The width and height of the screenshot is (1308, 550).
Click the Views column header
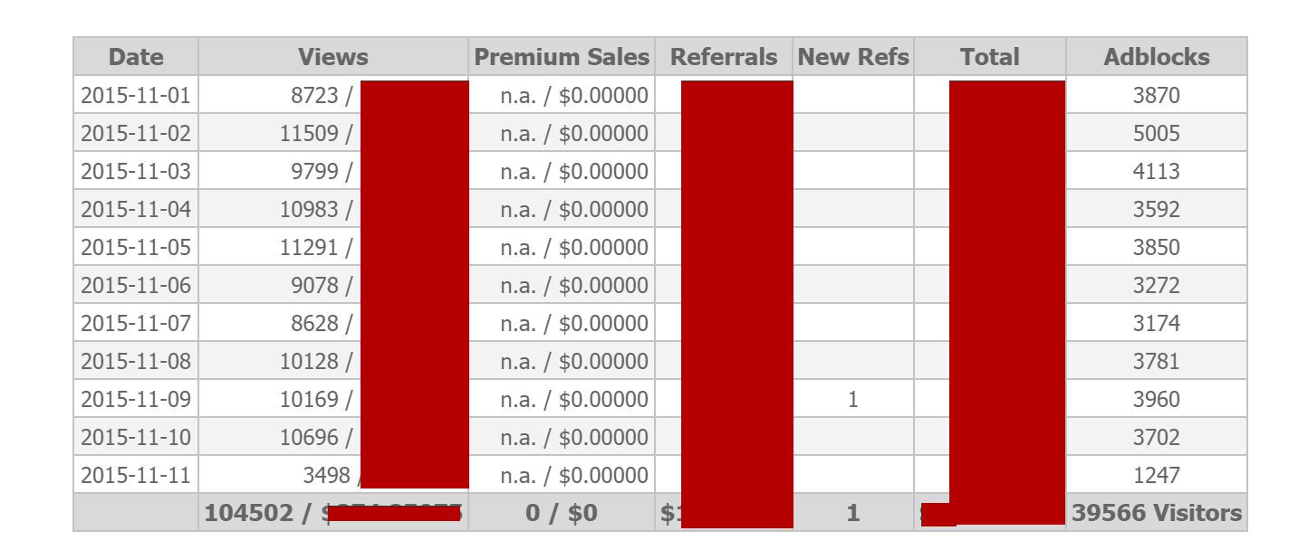point(333,57)
